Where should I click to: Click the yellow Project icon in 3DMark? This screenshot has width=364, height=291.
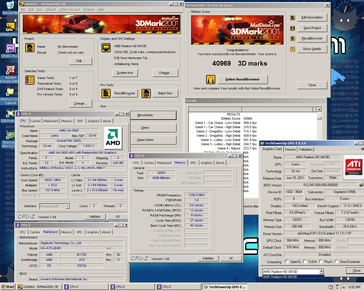[30, 48]
